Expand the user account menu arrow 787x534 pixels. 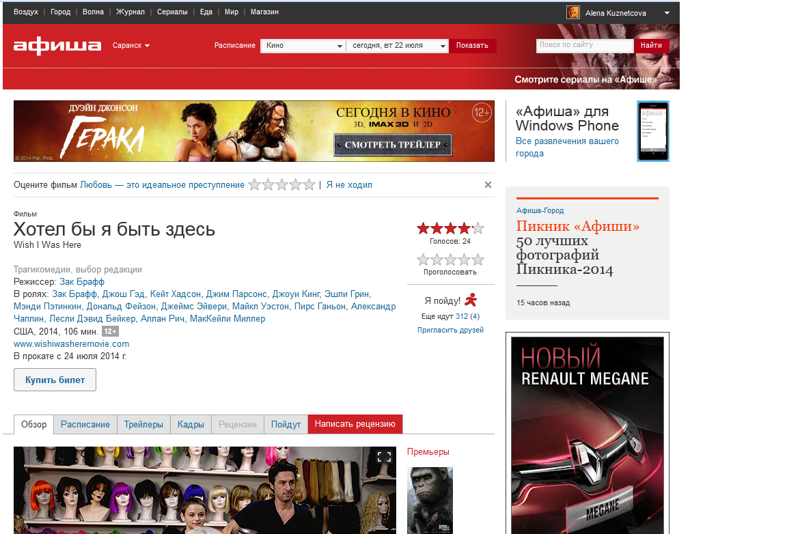[667, 13]
